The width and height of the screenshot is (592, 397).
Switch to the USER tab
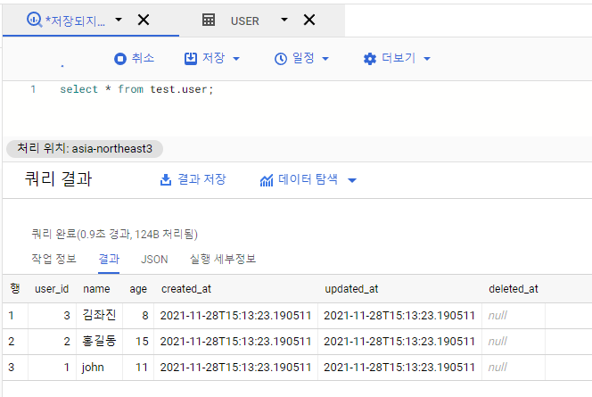point(244,21)
